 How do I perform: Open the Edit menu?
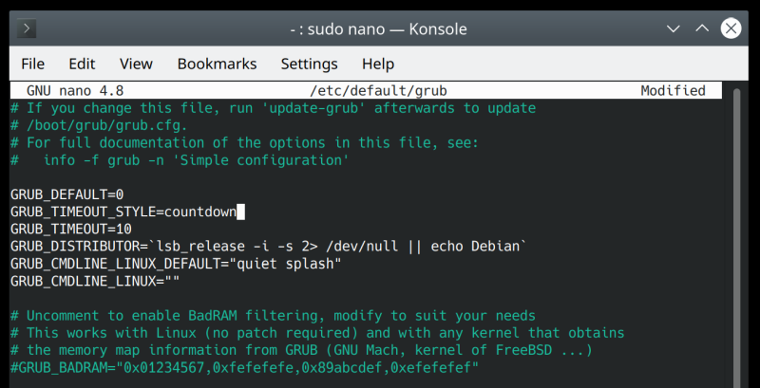click(x=82, y=64)
